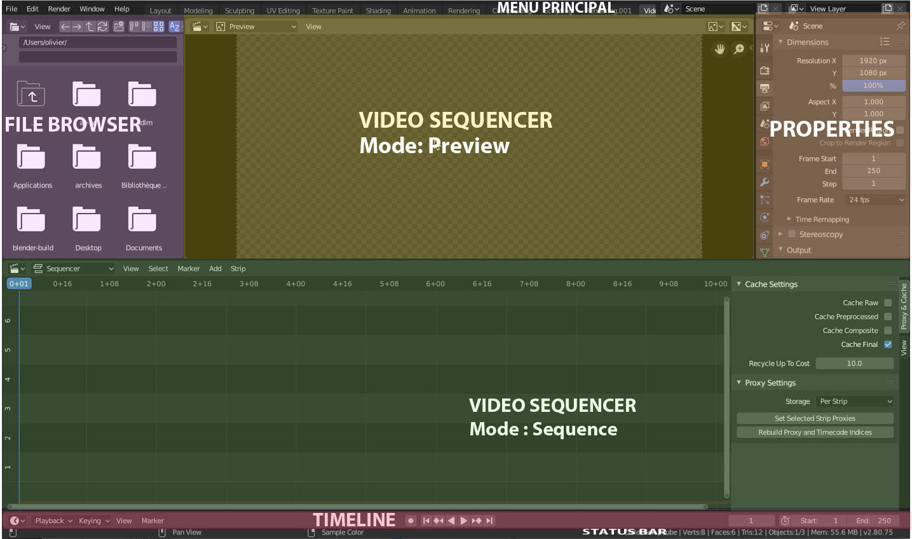Enable Cache Preprocessed checkbox
The height and width of the screenshot is (539, 912).
point(888,317)
